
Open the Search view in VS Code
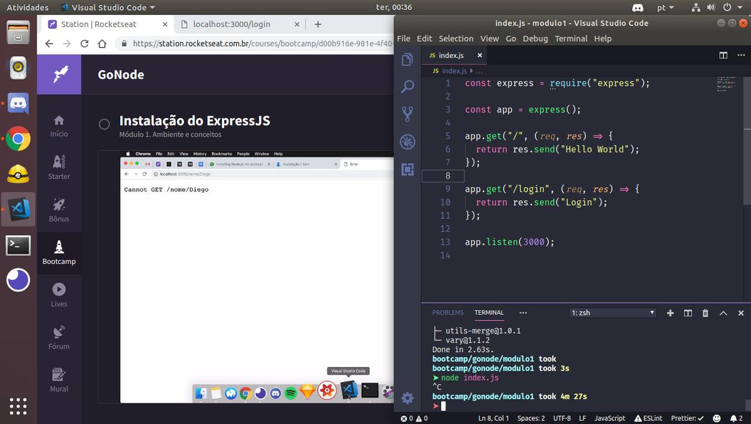(x=407, y=87)
